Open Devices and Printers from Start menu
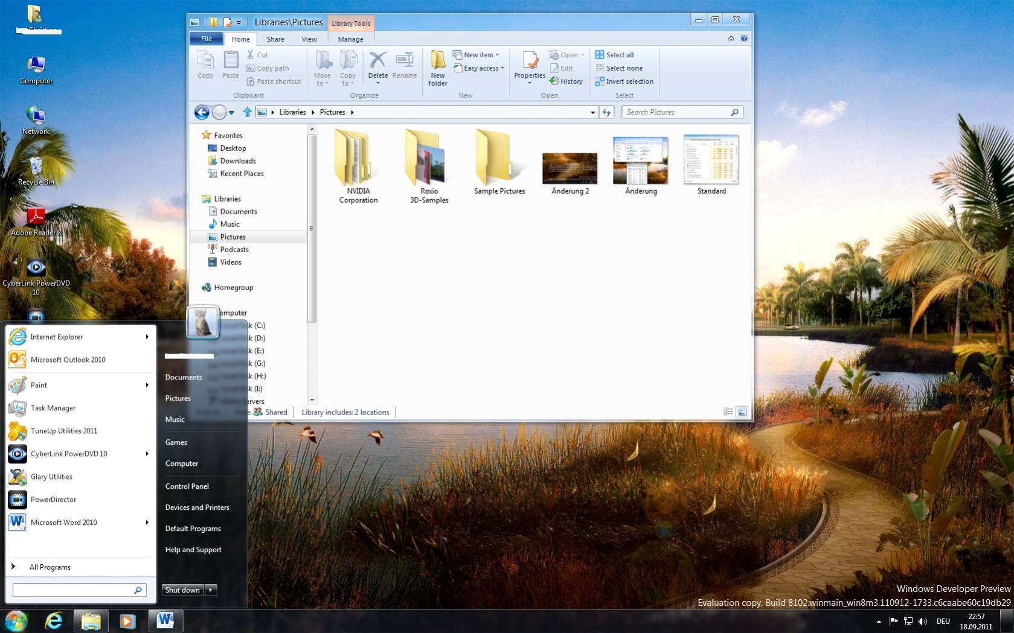This screenshot has height=633, width=1014. click(197, 507)
